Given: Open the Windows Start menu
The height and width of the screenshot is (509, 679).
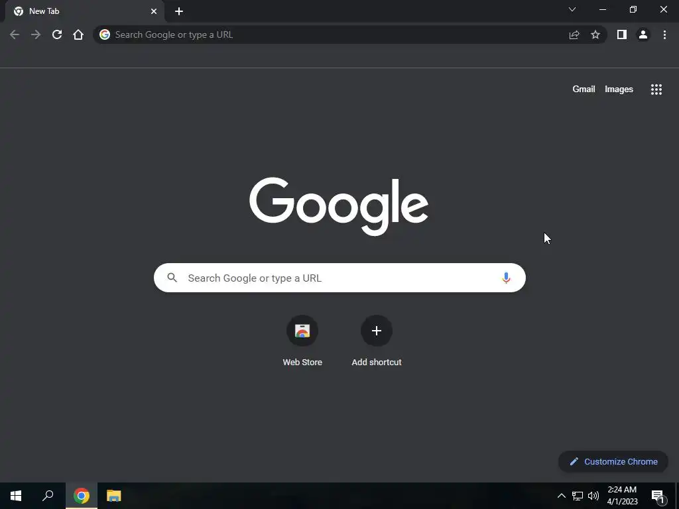Looking at the screenshot, I should click(x=16, y=496).
